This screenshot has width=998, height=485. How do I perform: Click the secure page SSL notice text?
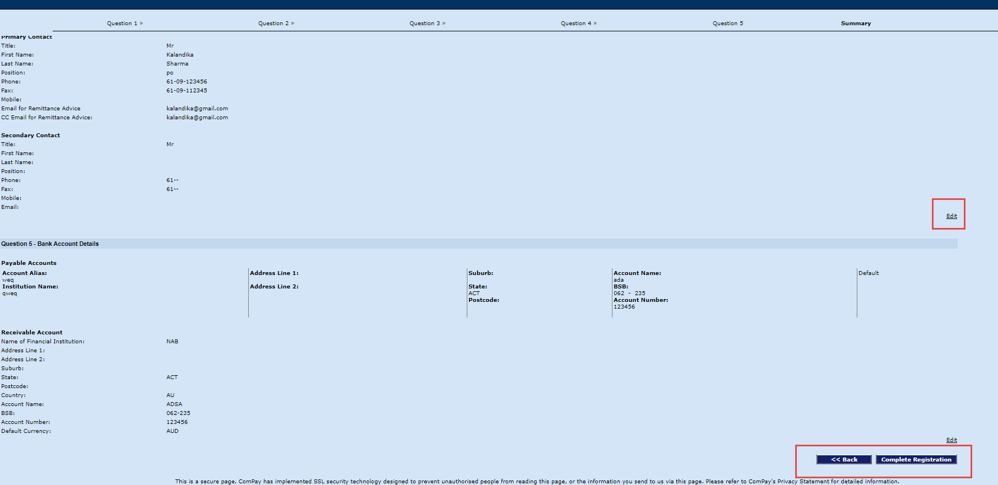coord(537,482)
